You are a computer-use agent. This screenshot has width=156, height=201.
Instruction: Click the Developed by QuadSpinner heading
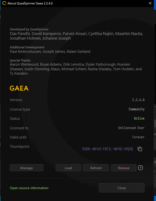coord(29,29)
